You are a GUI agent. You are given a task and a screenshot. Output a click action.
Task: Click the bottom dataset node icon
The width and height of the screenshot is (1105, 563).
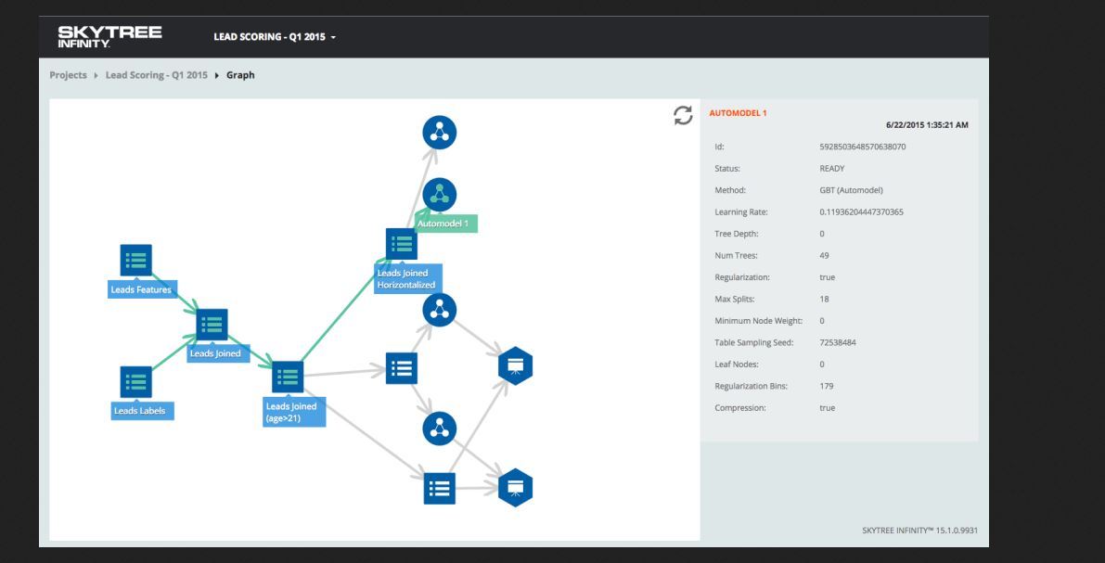(x=439, y=488)
